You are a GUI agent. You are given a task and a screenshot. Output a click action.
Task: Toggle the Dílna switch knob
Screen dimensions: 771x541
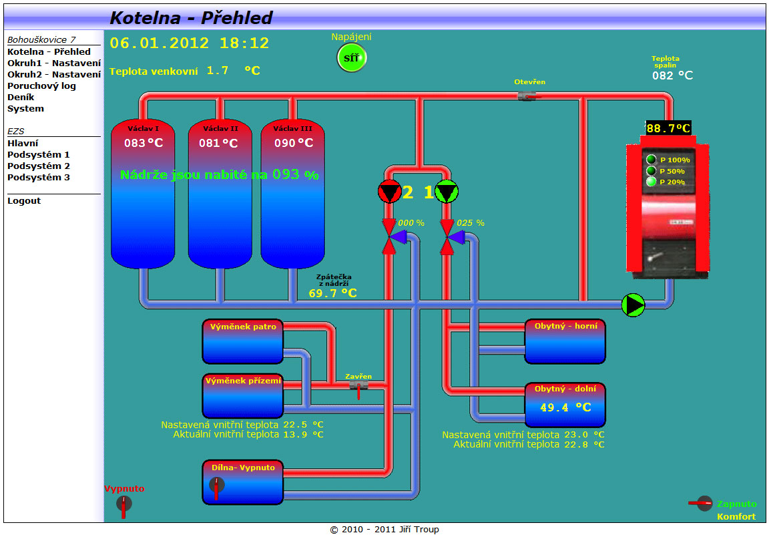point(217,486)
